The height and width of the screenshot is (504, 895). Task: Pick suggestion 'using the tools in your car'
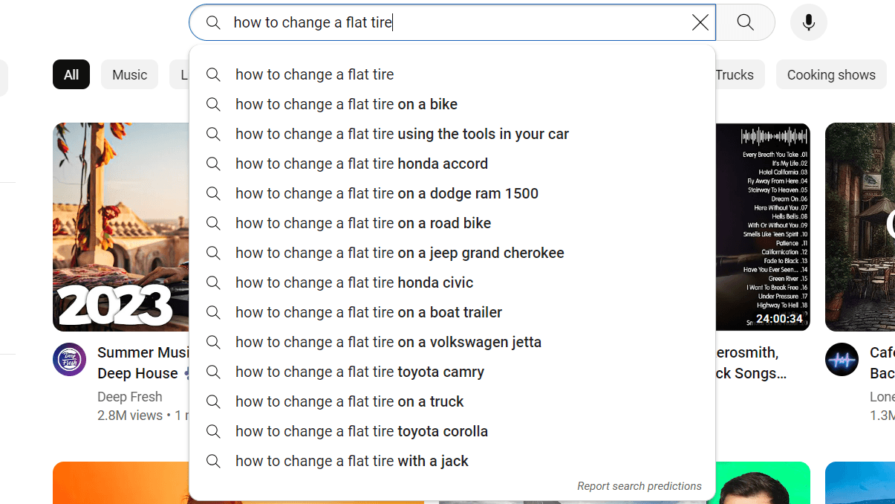coord(402,134)
